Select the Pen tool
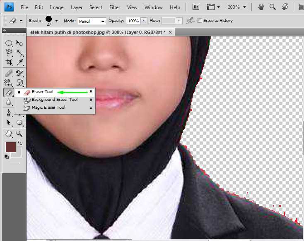 pyautogui.click(x=9, y=113)
